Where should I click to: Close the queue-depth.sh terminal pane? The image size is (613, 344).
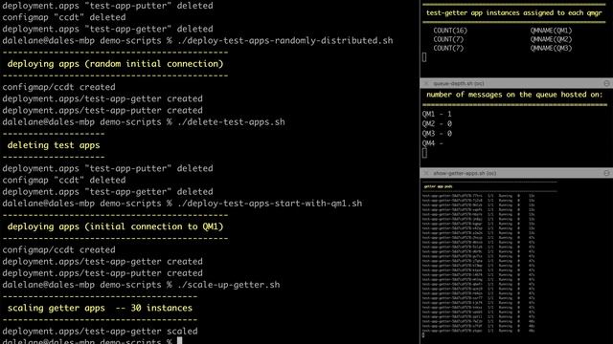pyautogui.click(x=426, y=83)
